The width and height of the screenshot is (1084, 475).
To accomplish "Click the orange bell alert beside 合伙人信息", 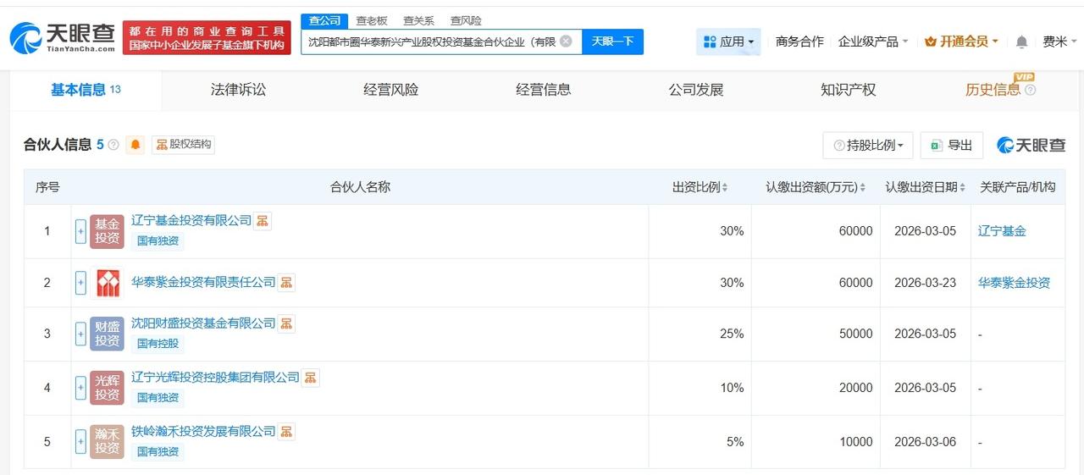I will click(x=135, y=145).
